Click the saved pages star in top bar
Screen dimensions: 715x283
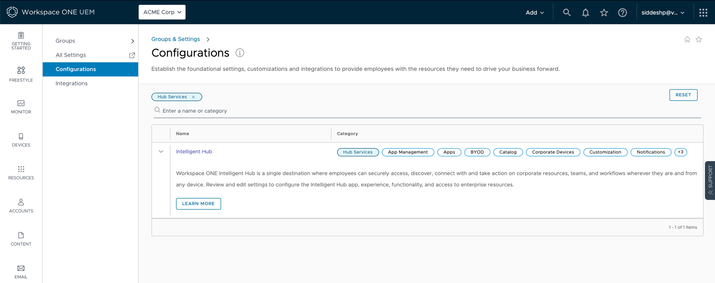pyautogui.click(x=604, y=13)
